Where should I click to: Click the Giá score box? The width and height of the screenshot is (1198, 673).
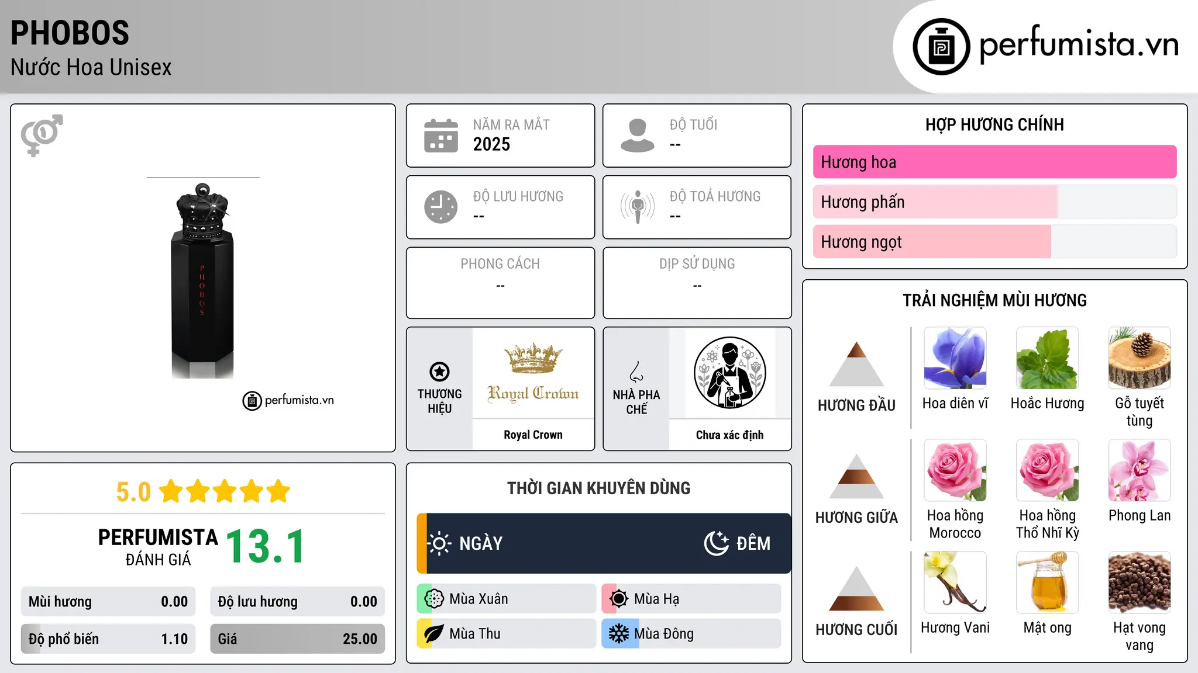297,639
